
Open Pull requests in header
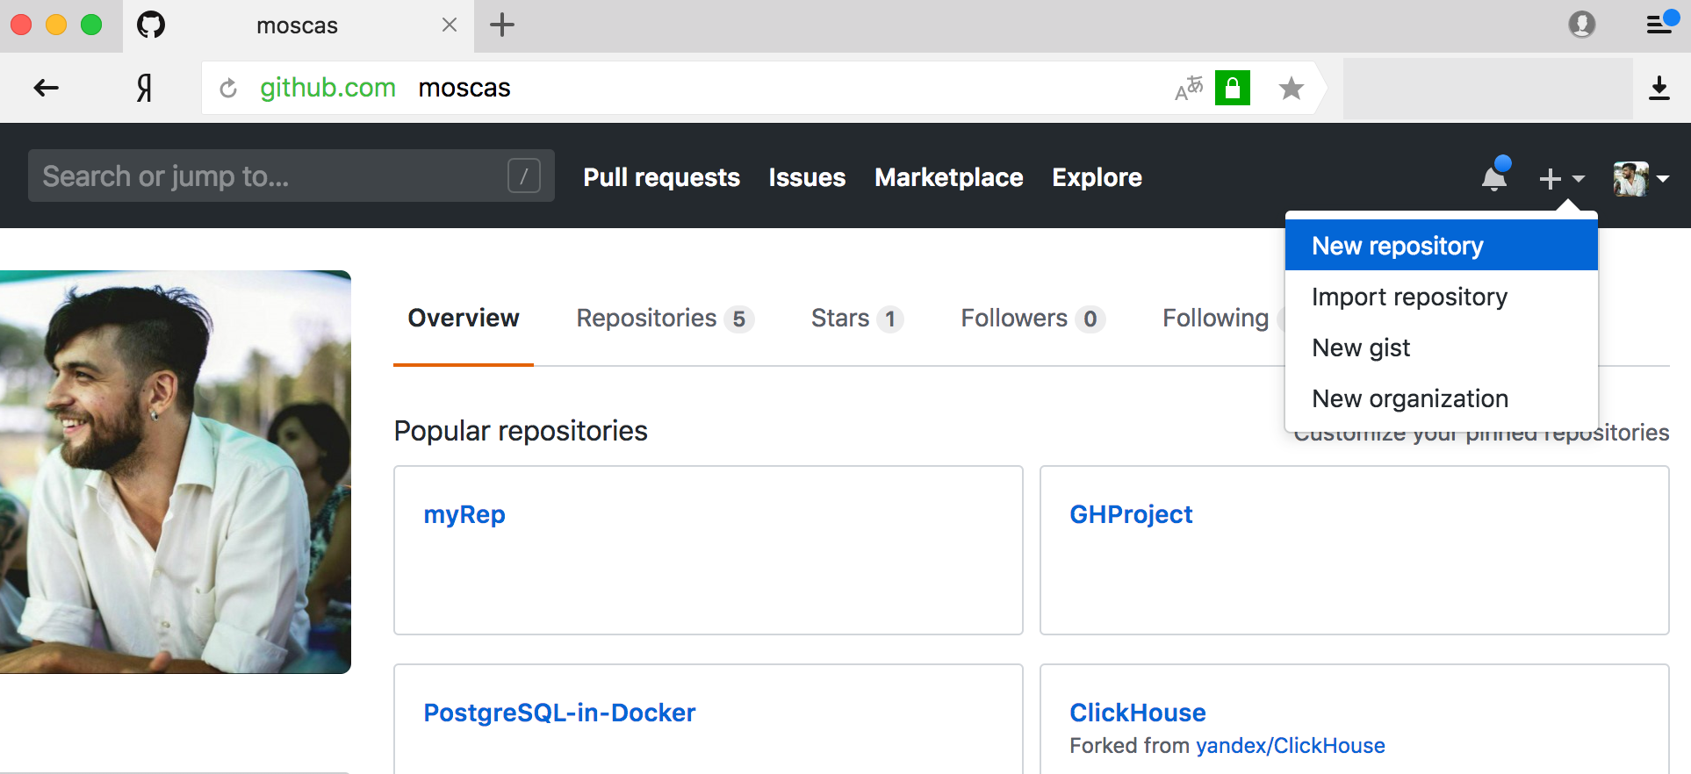[662, 177]
